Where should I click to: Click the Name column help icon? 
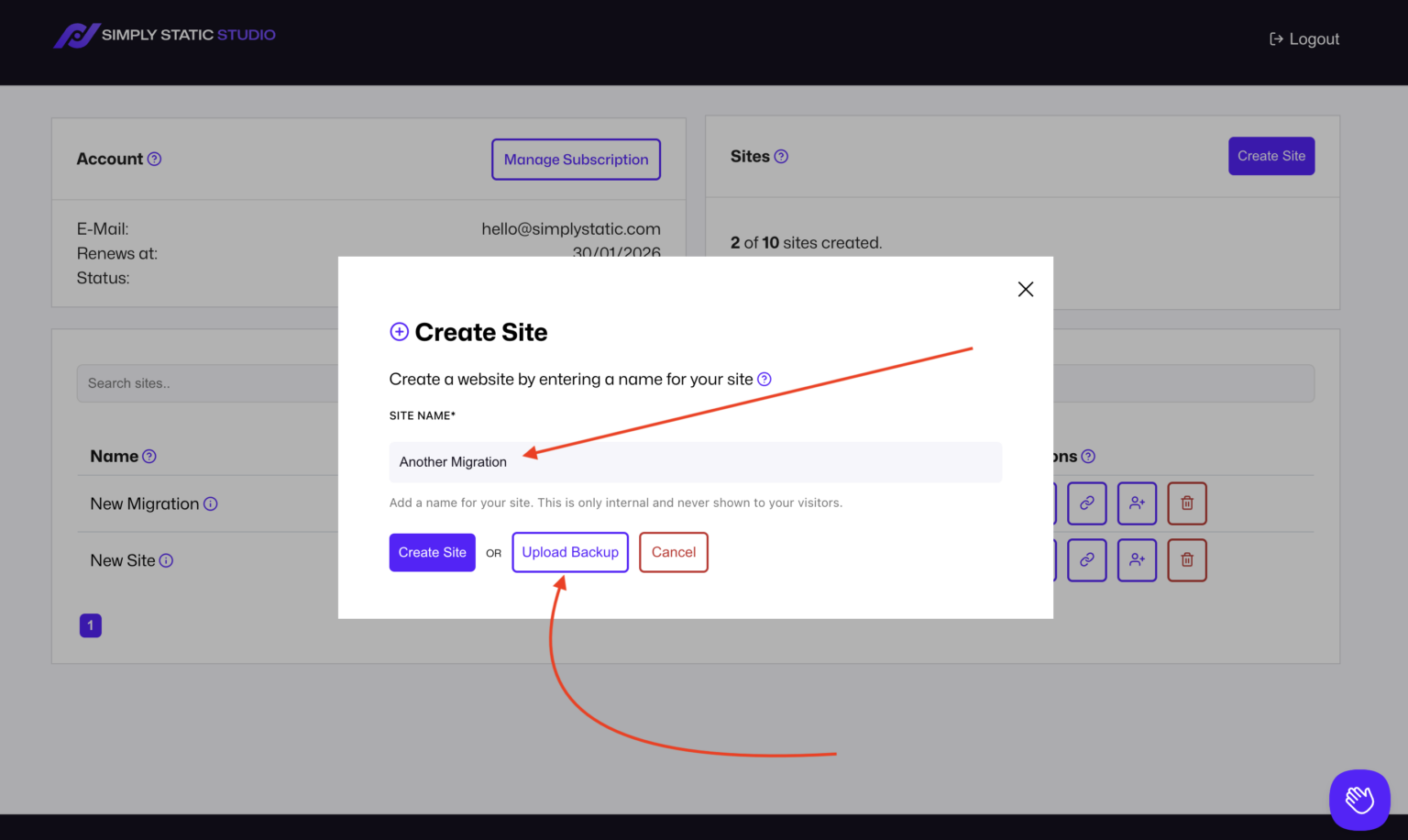click(149, 457)
